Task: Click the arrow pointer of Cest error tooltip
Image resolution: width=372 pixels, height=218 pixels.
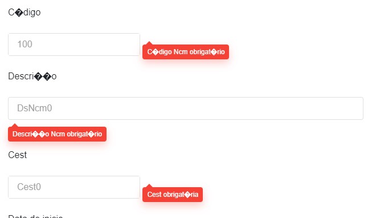Action: 149,185
